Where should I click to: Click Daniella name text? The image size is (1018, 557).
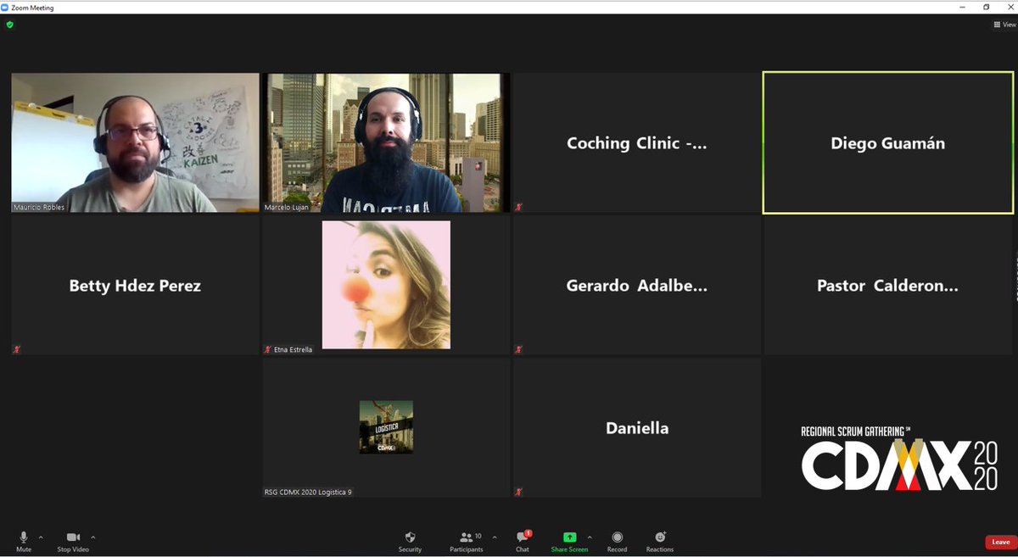point(637,428)
